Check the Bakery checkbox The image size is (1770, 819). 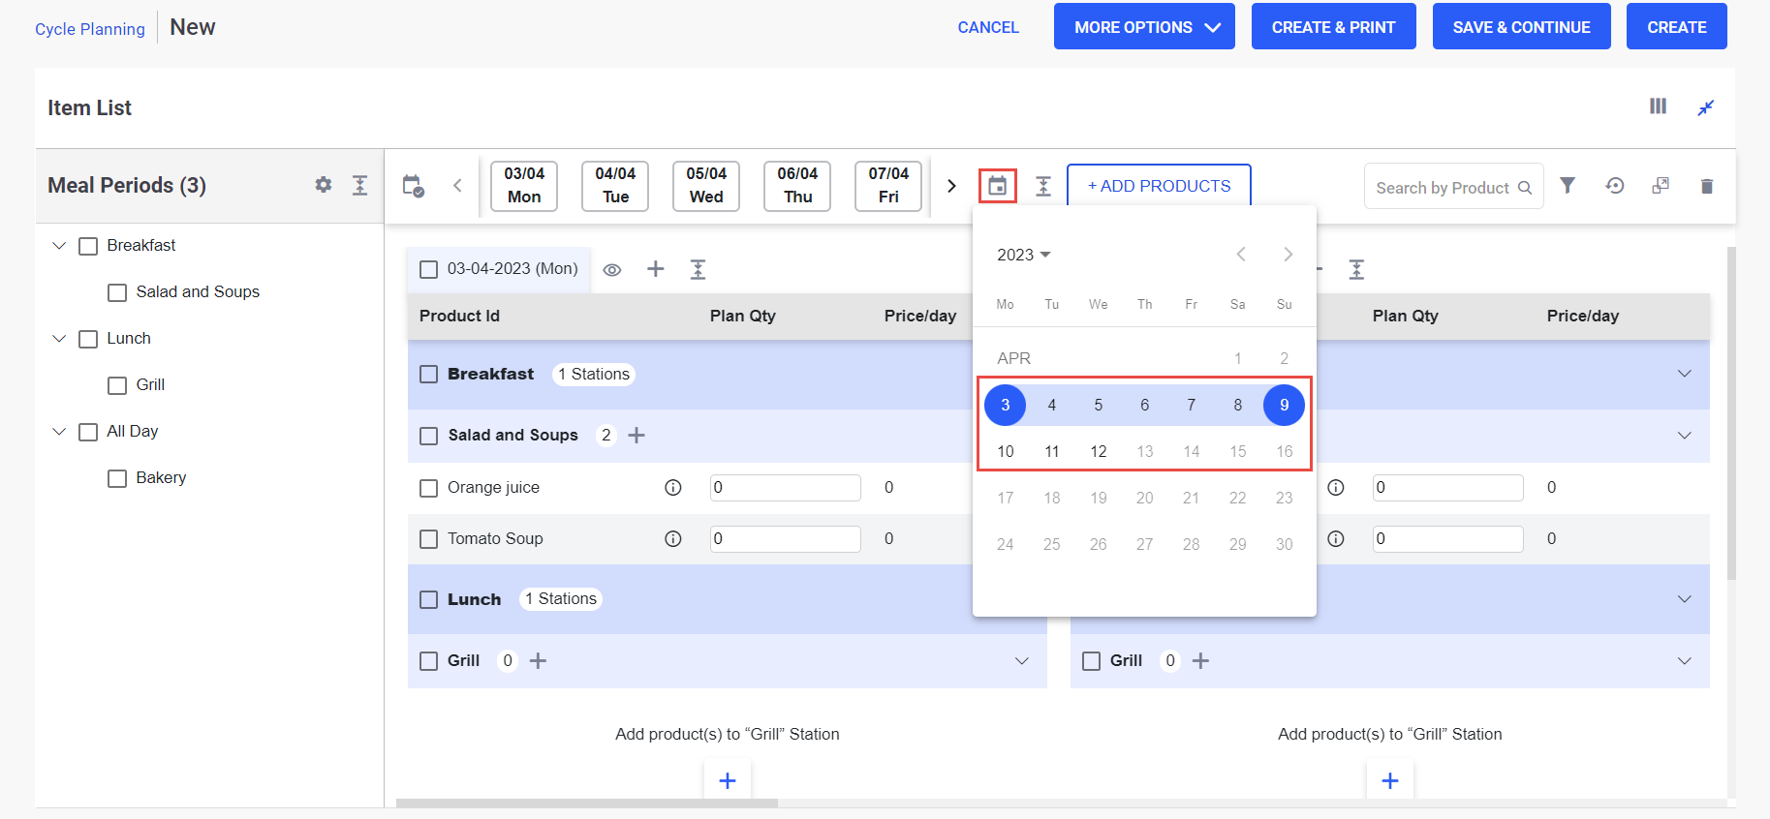(x=117, y=478)
